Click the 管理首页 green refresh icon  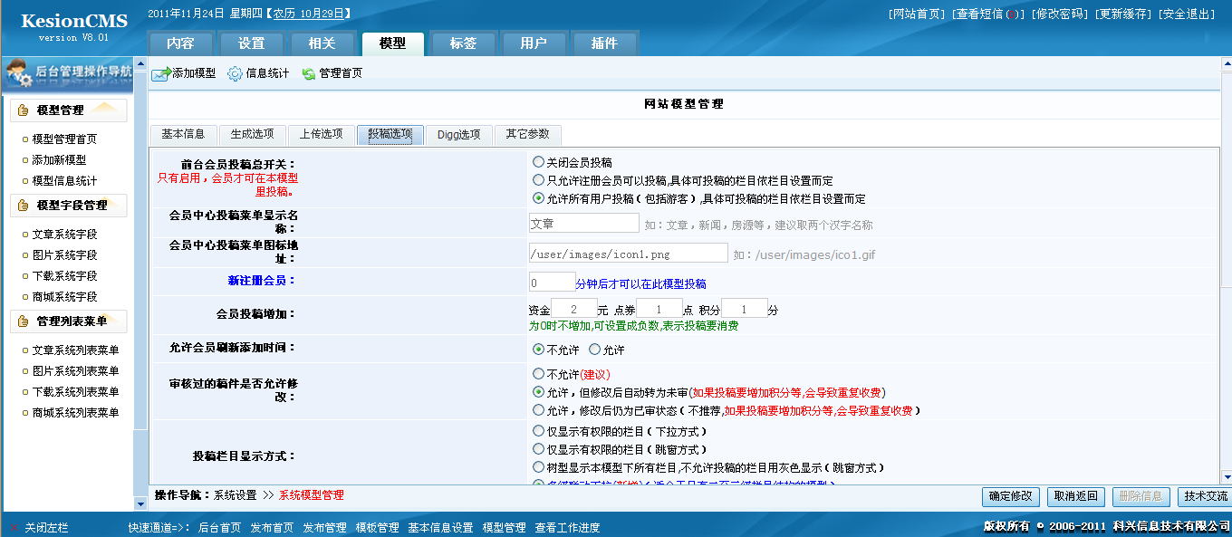(310, 75)
